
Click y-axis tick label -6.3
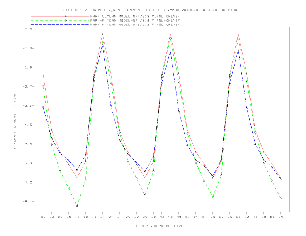point(27,163)
